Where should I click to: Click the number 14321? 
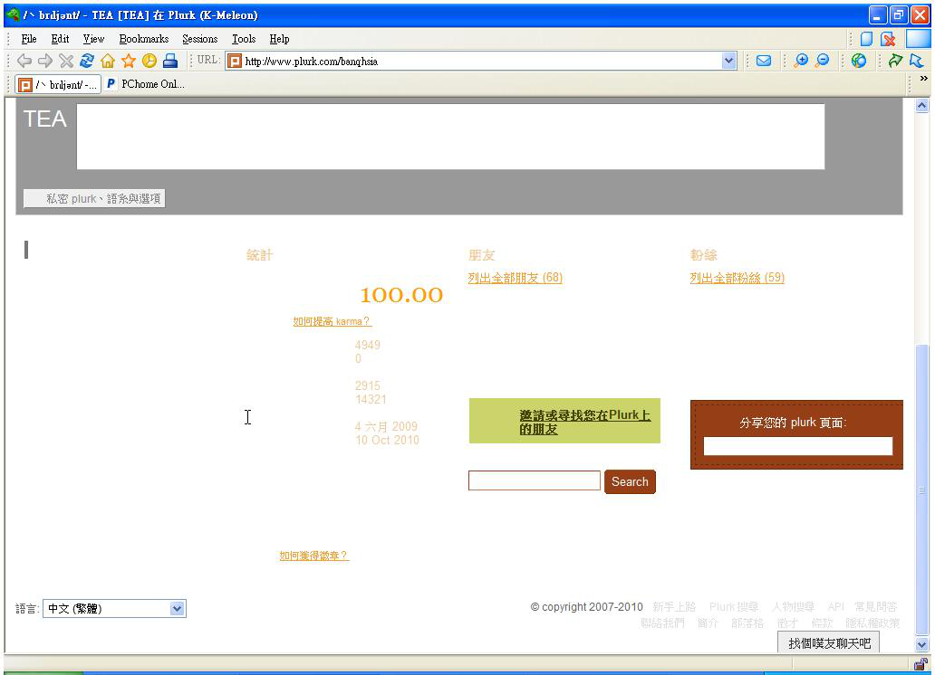click(x=371, y=399)
